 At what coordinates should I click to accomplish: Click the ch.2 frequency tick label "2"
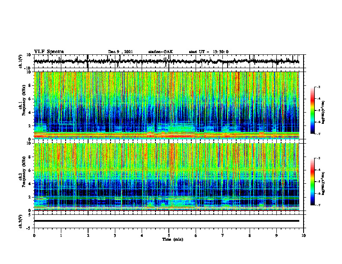point(30,197)
